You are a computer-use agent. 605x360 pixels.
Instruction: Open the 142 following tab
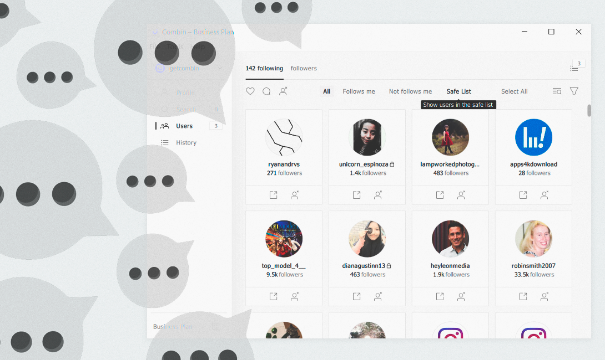264,68
